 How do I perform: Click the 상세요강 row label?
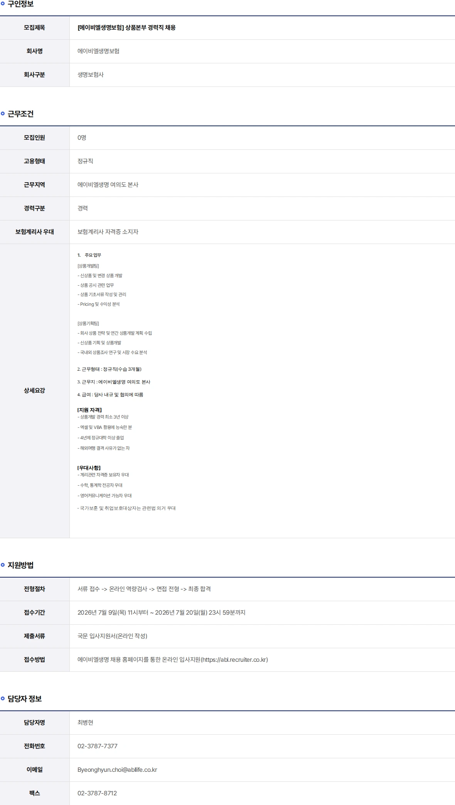click(35, 391)
